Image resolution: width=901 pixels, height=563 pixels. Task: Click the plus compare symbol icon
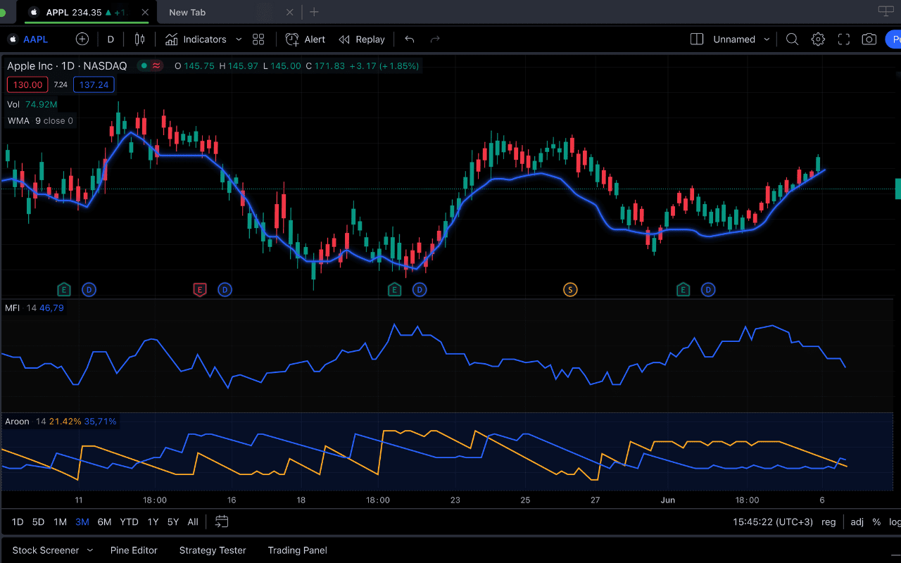click(82, 39)
